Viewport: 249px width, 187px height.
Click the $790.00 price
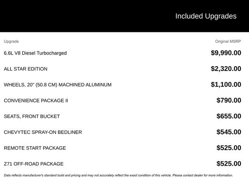tap(229, 101)
